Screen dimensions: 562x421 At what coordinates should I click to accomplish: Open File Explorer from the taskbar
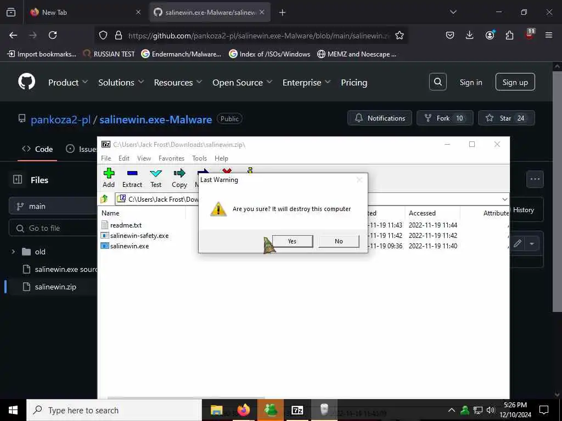click(x=216, y=410)
